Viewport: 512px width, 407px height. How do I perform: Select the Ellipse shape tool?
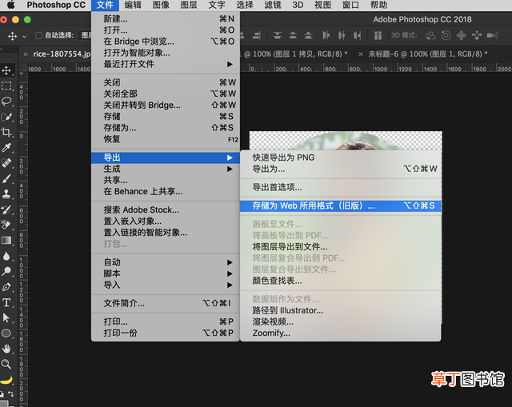click(6, 333)
